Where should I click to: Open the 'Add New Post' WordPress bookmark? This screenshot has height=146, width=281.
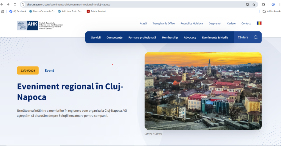click(70, 11)
